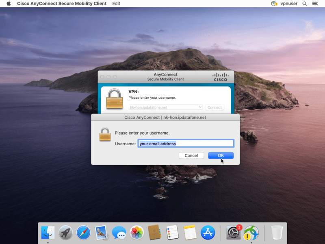Open the Trash in dock
The width and height of the screenshot is (325, 244).
277,233
